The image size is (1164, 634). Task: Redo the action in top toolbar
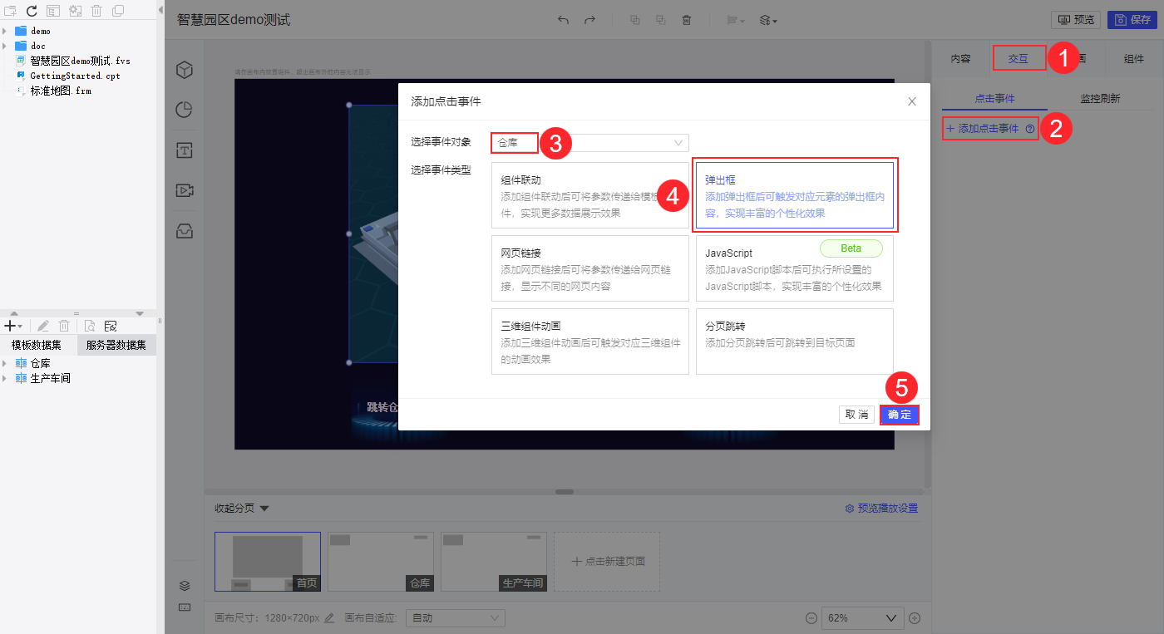[x=589, y=20]
